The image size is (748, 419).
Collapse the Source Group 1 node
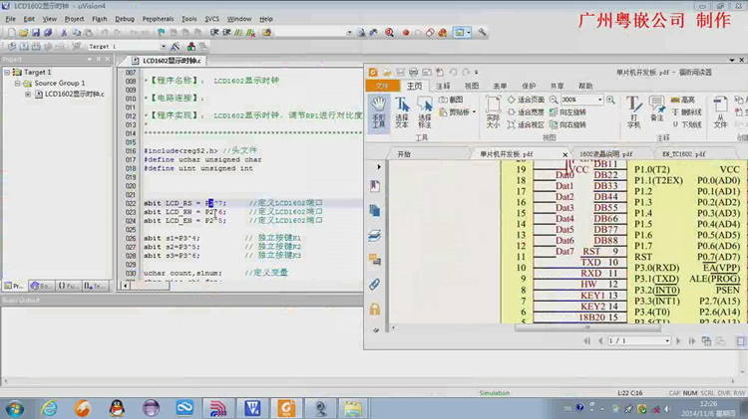(x=17, y=84)
